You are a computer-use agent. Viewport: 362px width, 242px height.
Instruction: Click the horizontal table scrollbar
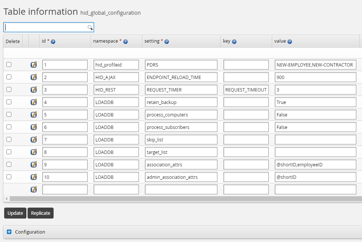181,199
